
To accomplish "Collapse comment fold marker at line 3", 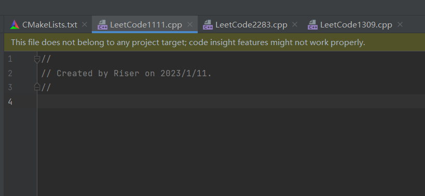I will 37,87.
